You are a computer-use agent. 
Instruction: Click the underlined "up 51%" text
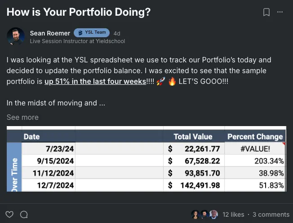click(x=95, y=82)
